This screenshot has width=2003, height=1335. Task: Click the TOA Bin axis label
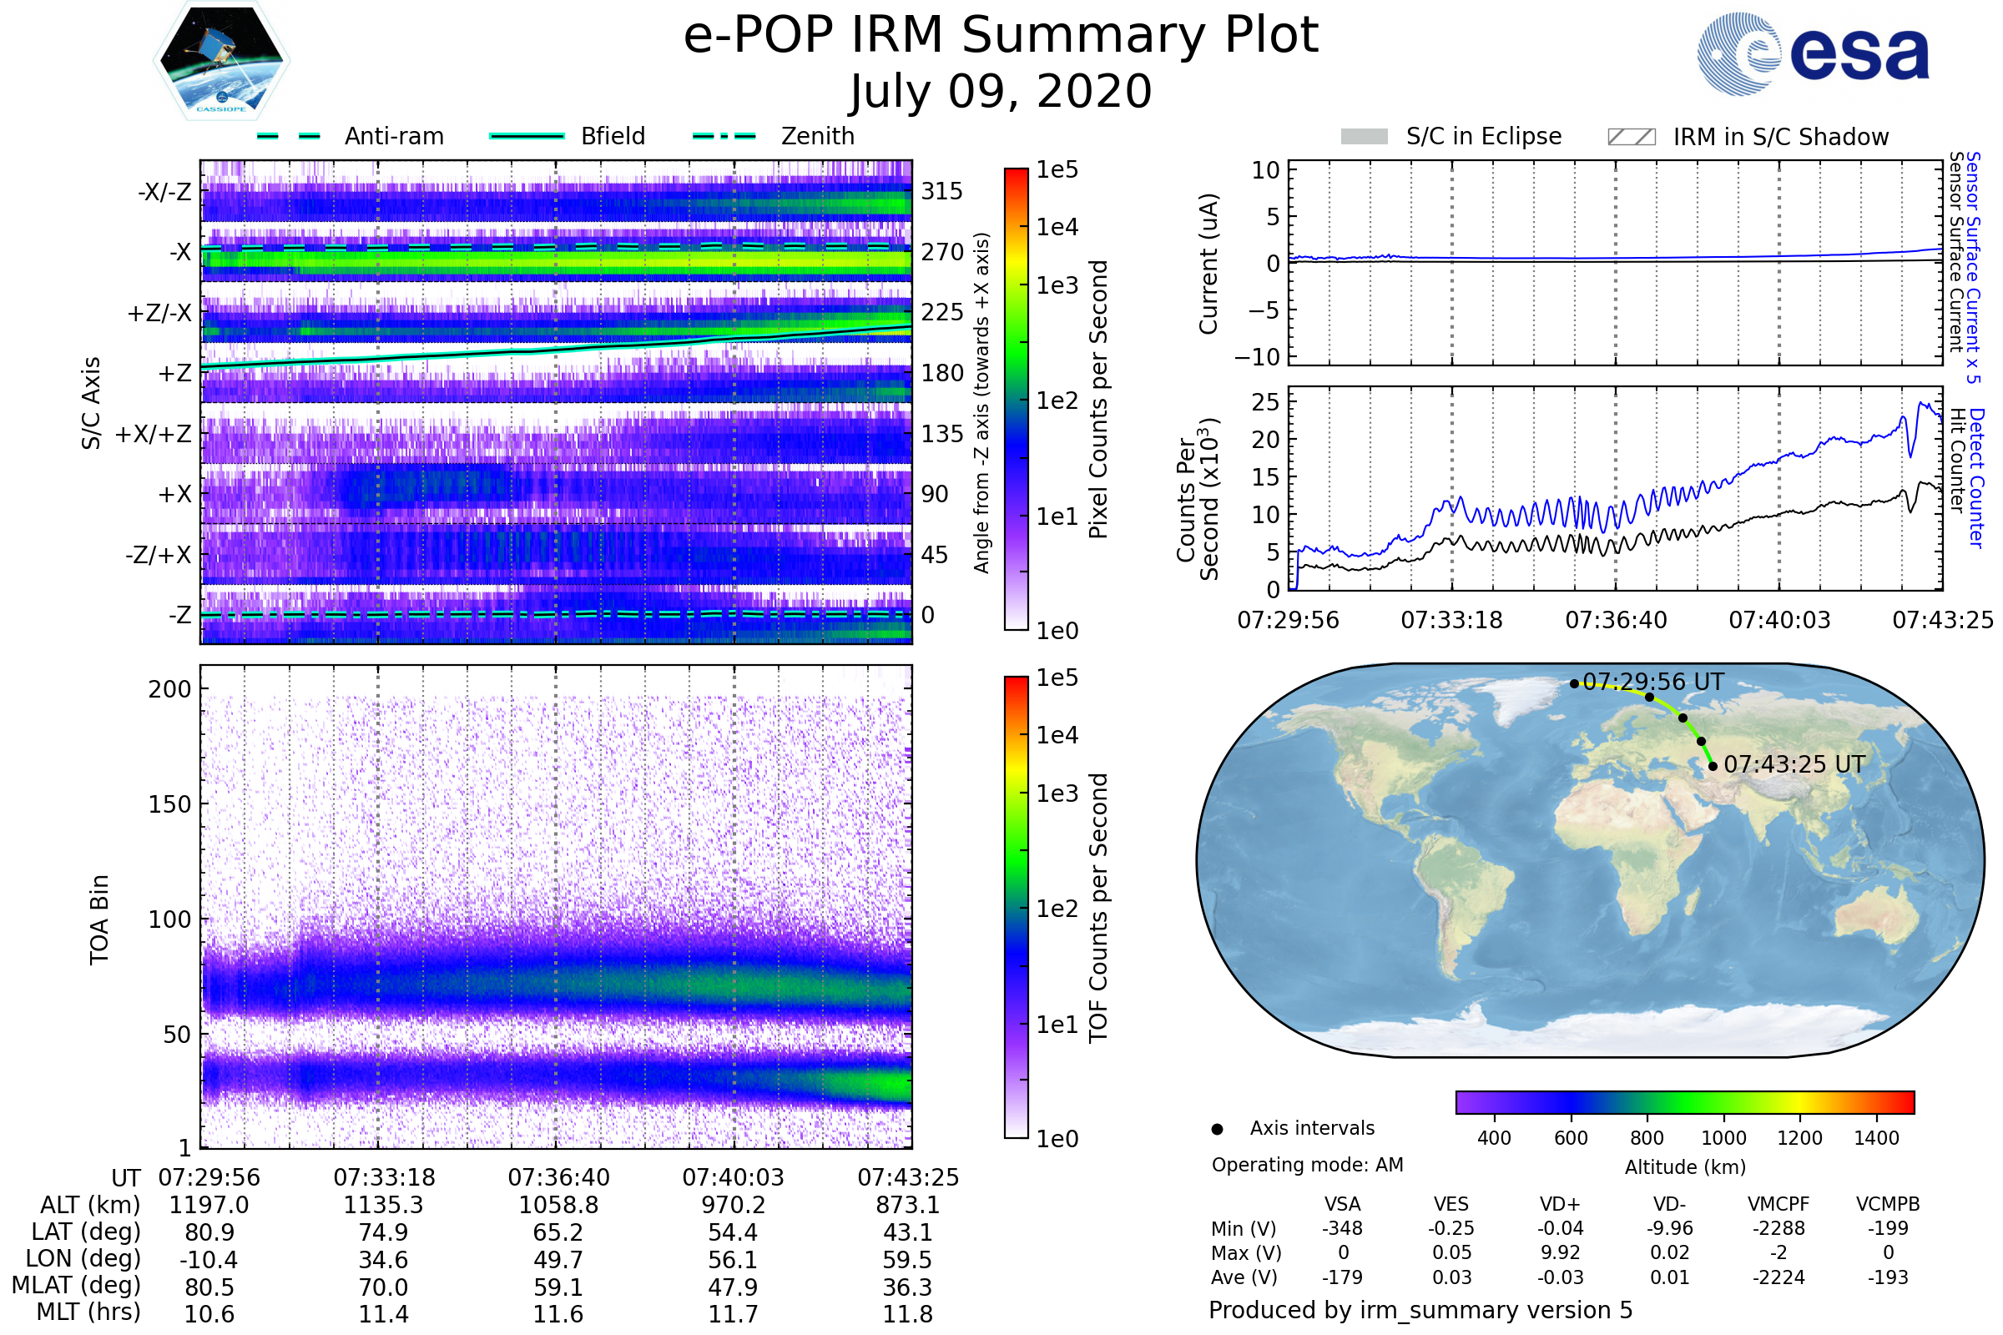99,919
